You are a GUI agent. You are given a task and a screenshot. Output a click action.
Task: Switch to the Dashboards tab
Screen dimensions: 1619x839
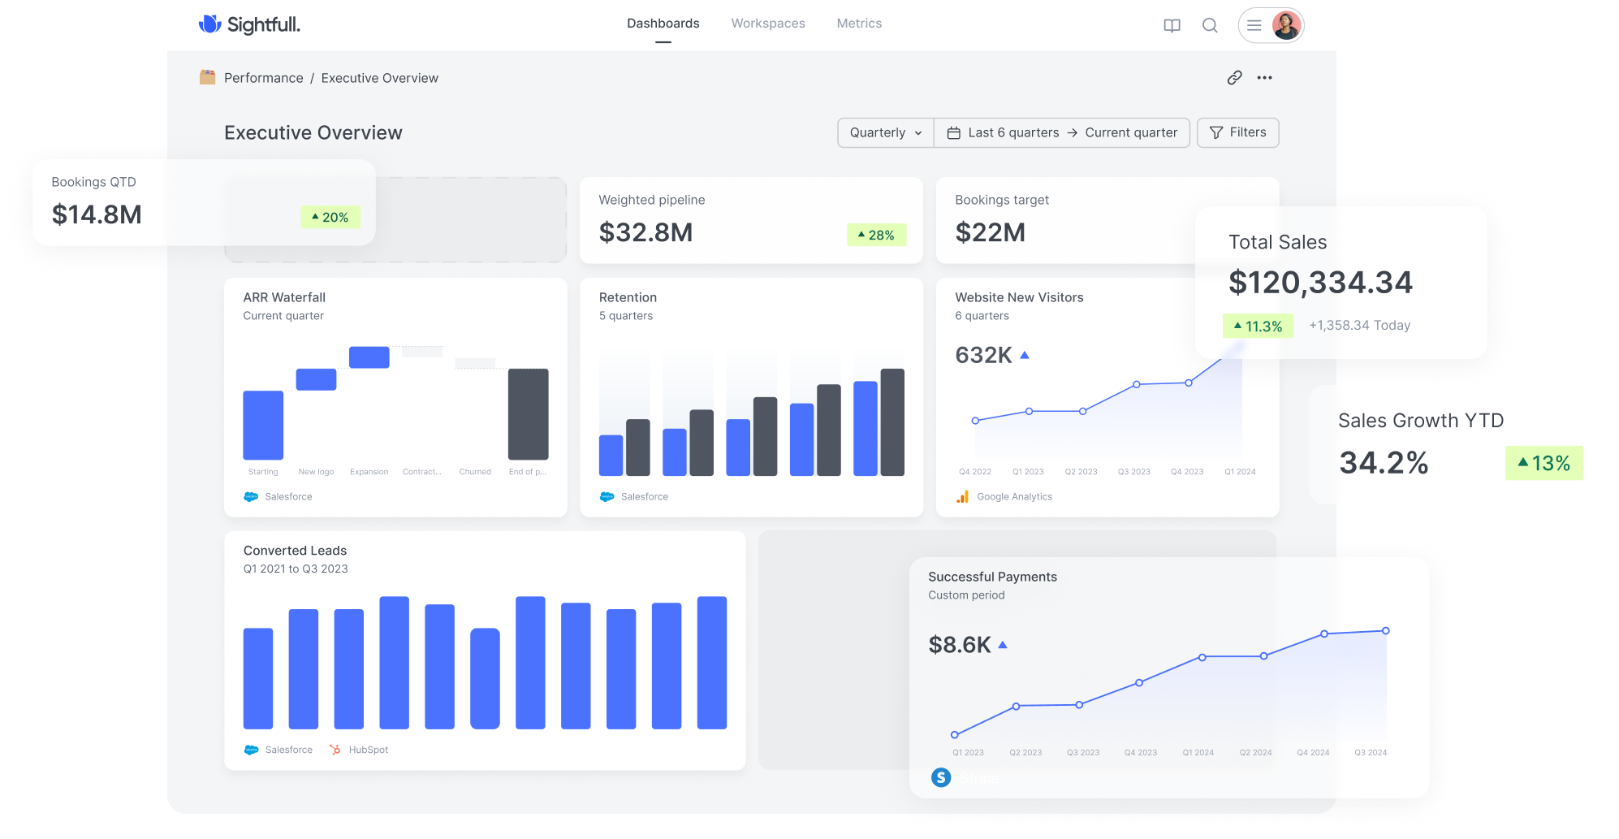[x=663, y=24]
